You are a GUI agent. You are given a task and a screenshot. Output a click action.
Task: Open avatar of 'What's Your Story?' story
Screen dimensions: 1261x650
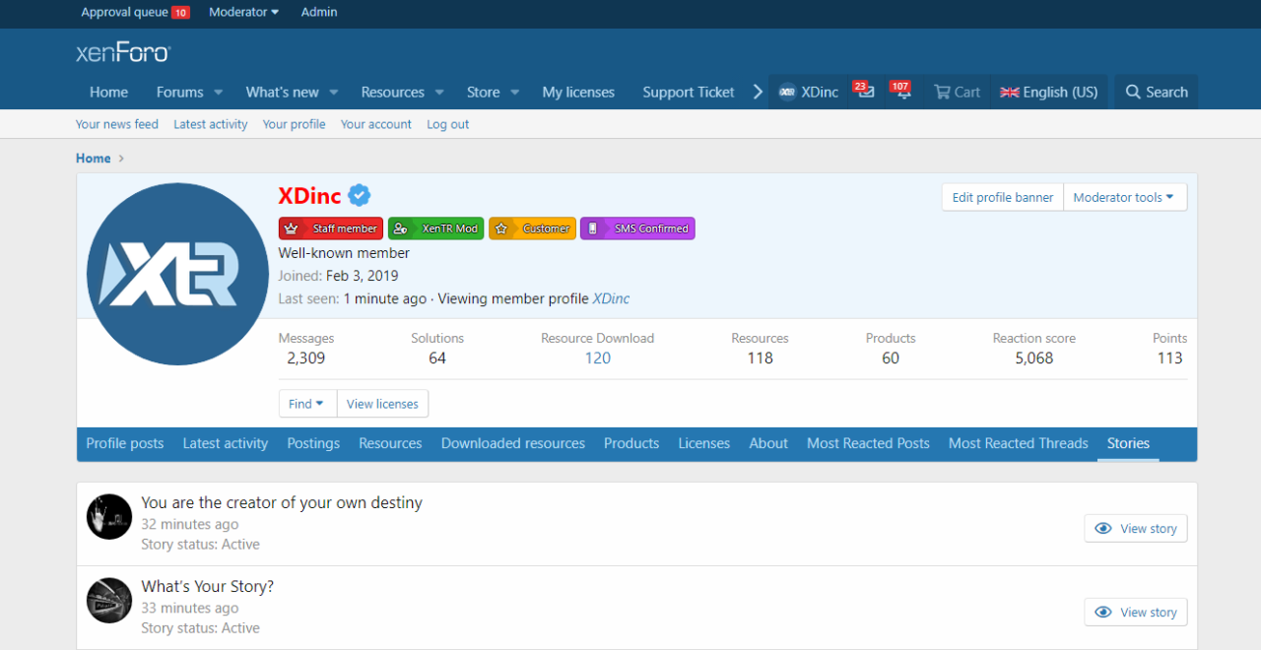coord(109,600)
